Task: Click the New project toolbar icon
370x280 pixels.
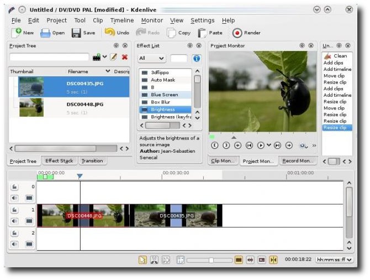Action: tap(16, 33)
